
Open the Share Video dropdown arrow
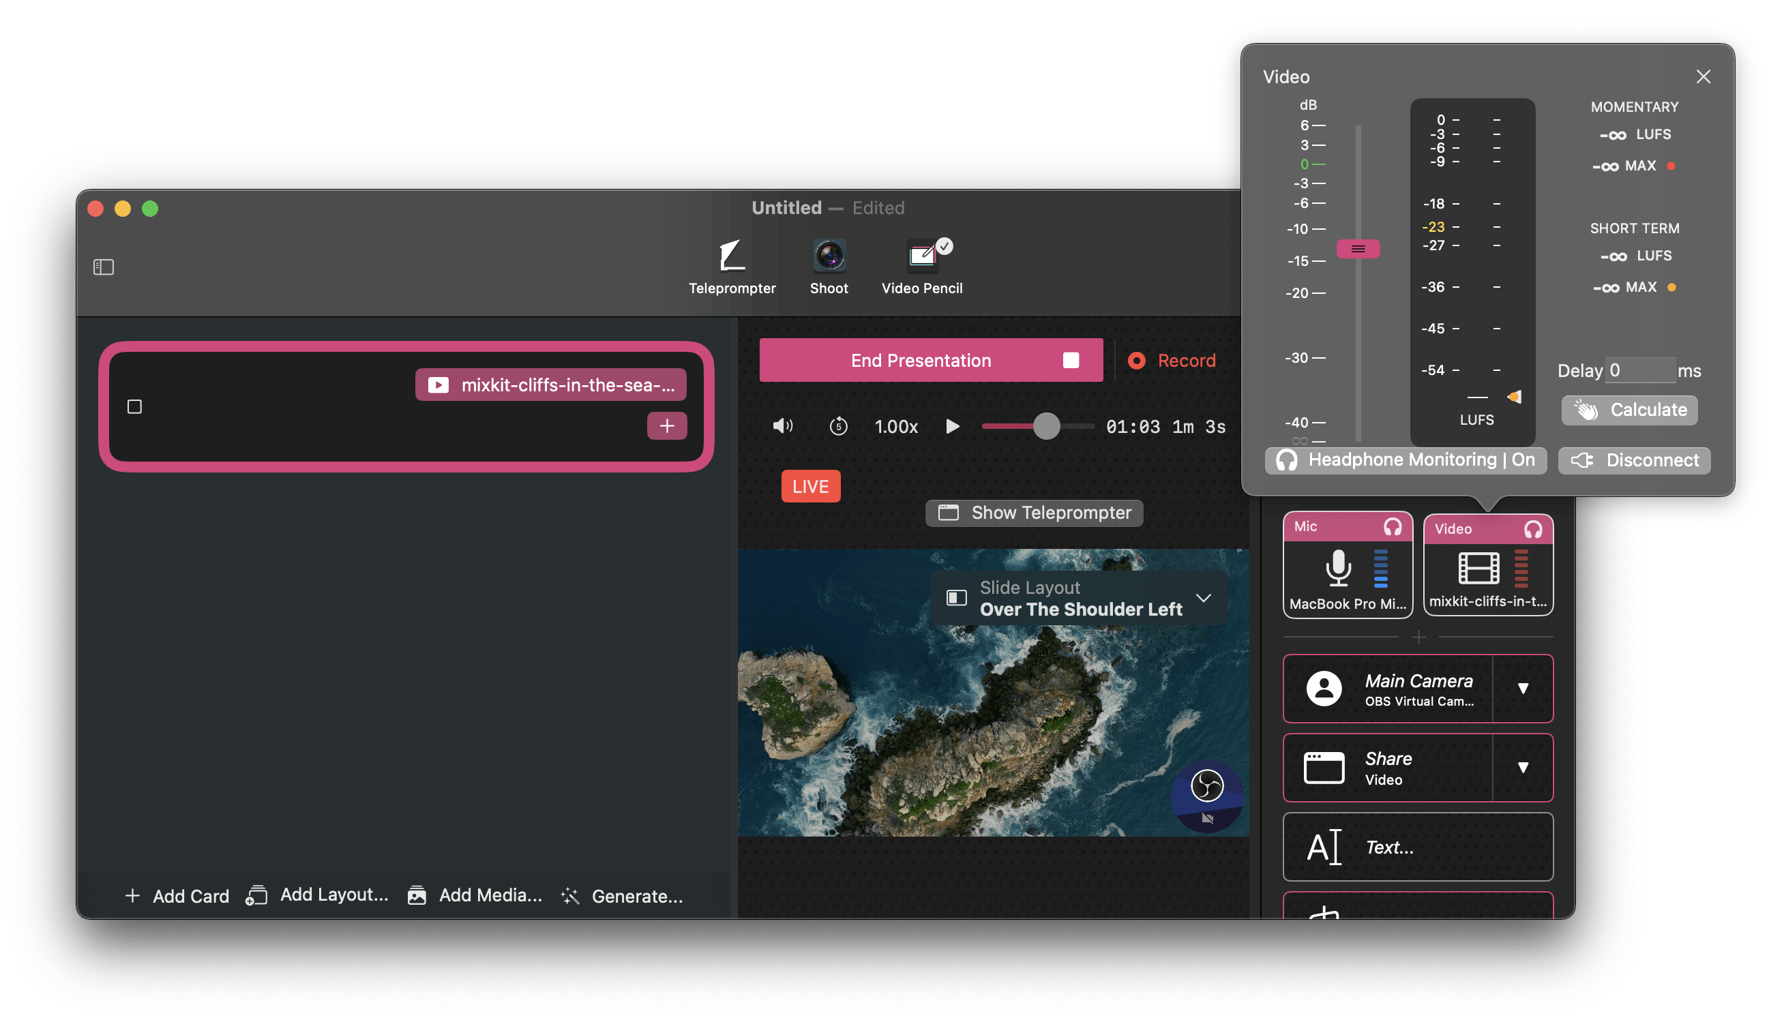point(1523,767)
